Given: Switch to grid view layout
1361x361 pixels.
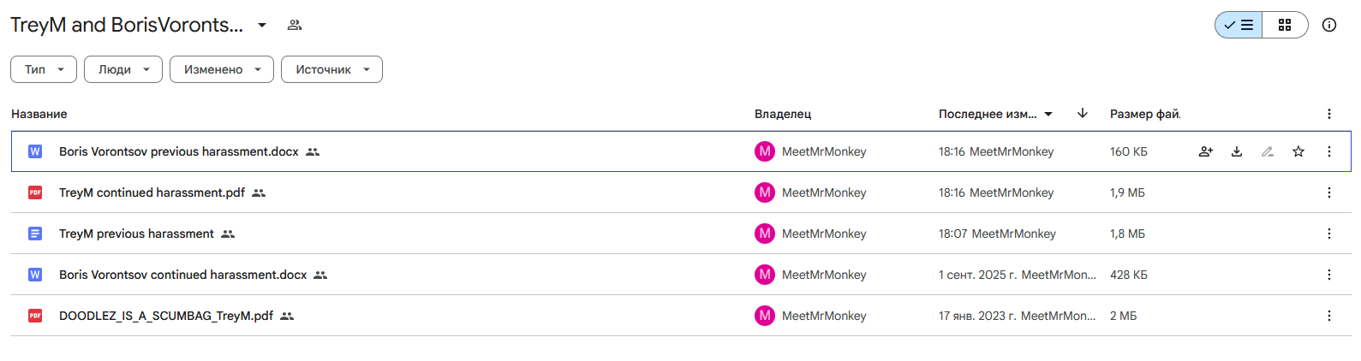Looking at the screenshot, I should click(x=1285, y=25).
